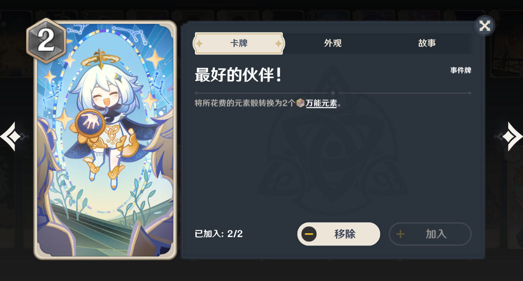Click the omni element dice icon

[300, 103]
